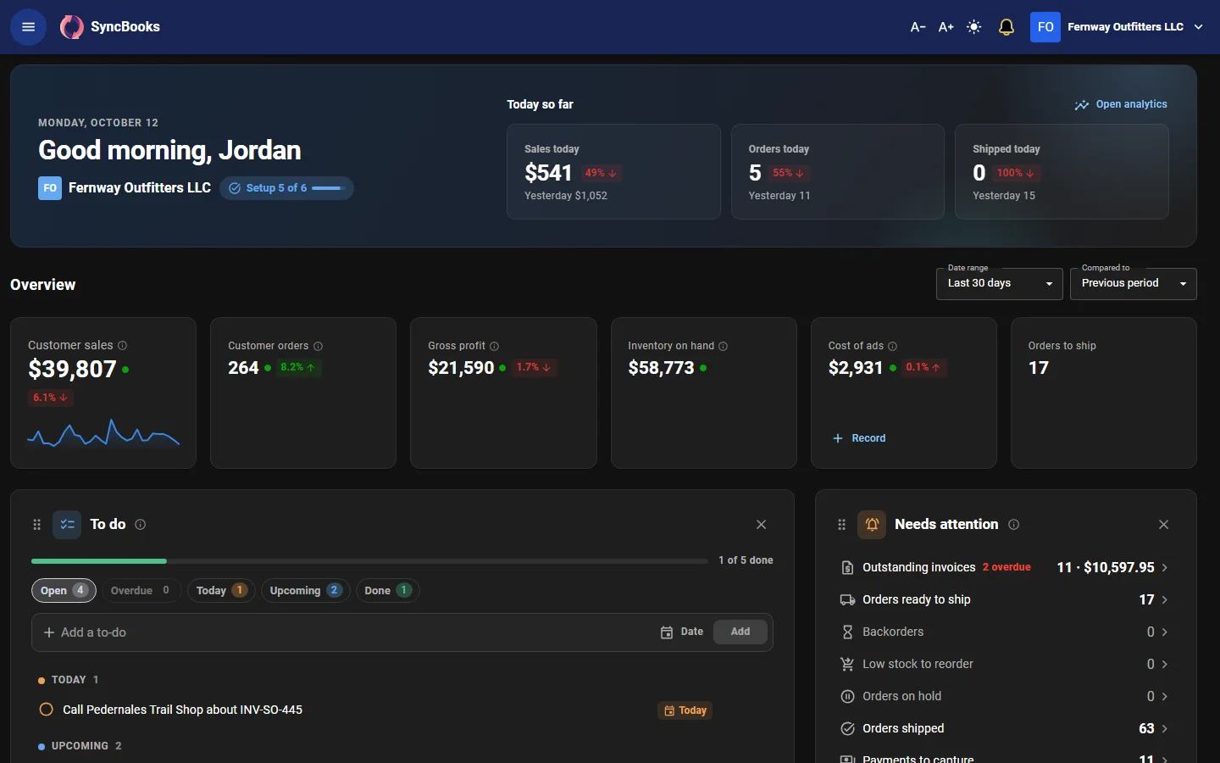Click info icon next to Customer orders
The image size is (1220, 763).
point(319,346)
